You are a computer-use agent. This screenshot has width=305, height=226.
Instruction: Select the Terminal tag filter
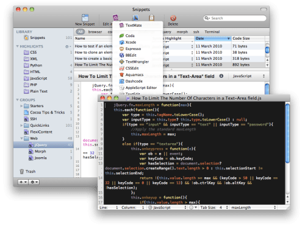(212, 32)
